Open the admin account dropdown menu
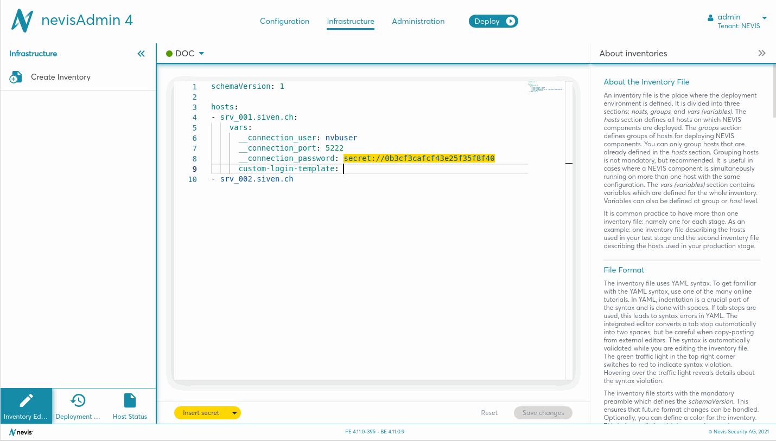The image size is (776, 441). point(764,17)
